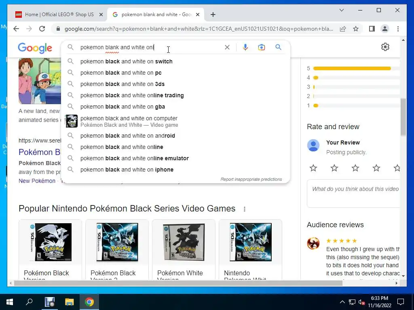Click muted volume icon in tray
414x310 pixels.
tap(362, 302)
